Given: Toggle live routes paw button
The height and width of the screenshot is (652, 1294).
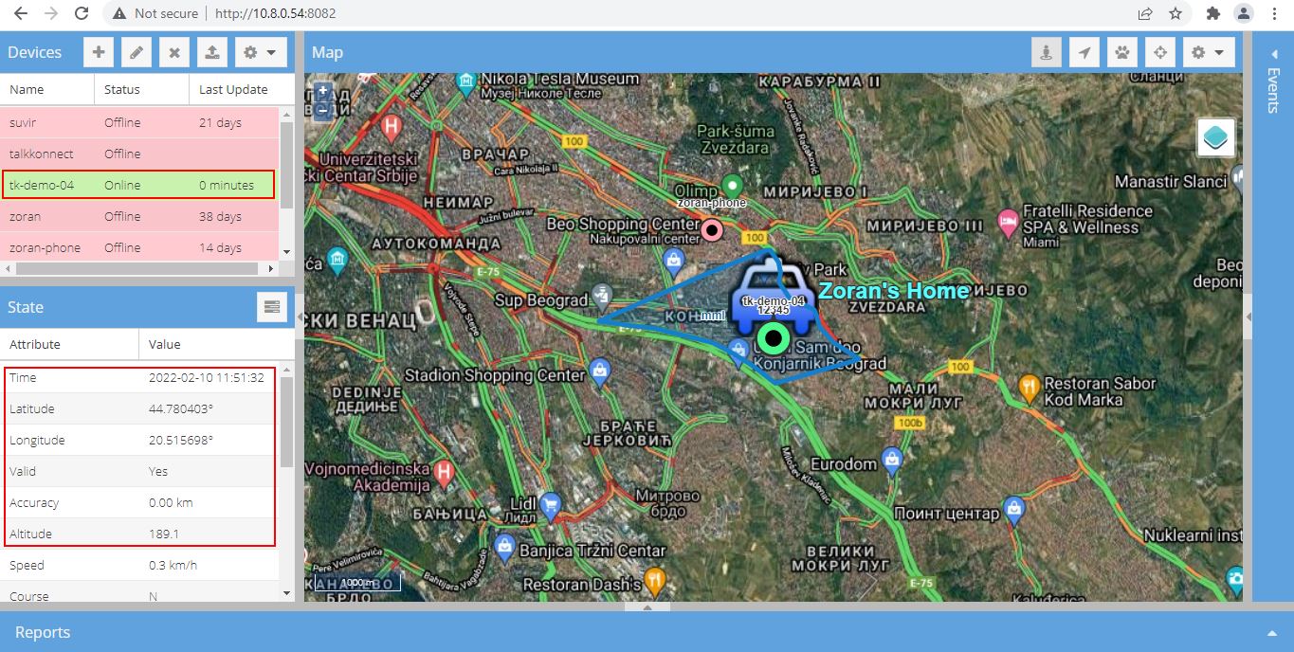Looking at the screenshot, I should (x=1122, y=53).
